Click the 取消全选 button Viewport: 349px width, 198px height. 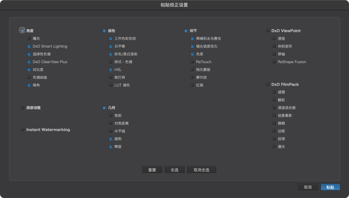coord(201,170)
